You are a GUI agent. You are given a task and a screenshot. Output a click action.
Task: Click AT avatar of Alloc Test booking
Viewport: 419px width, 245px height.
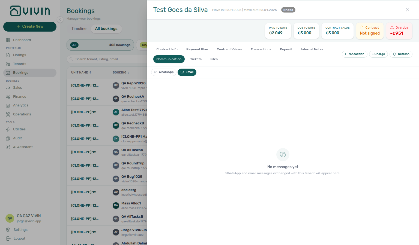tap(116, 112)
